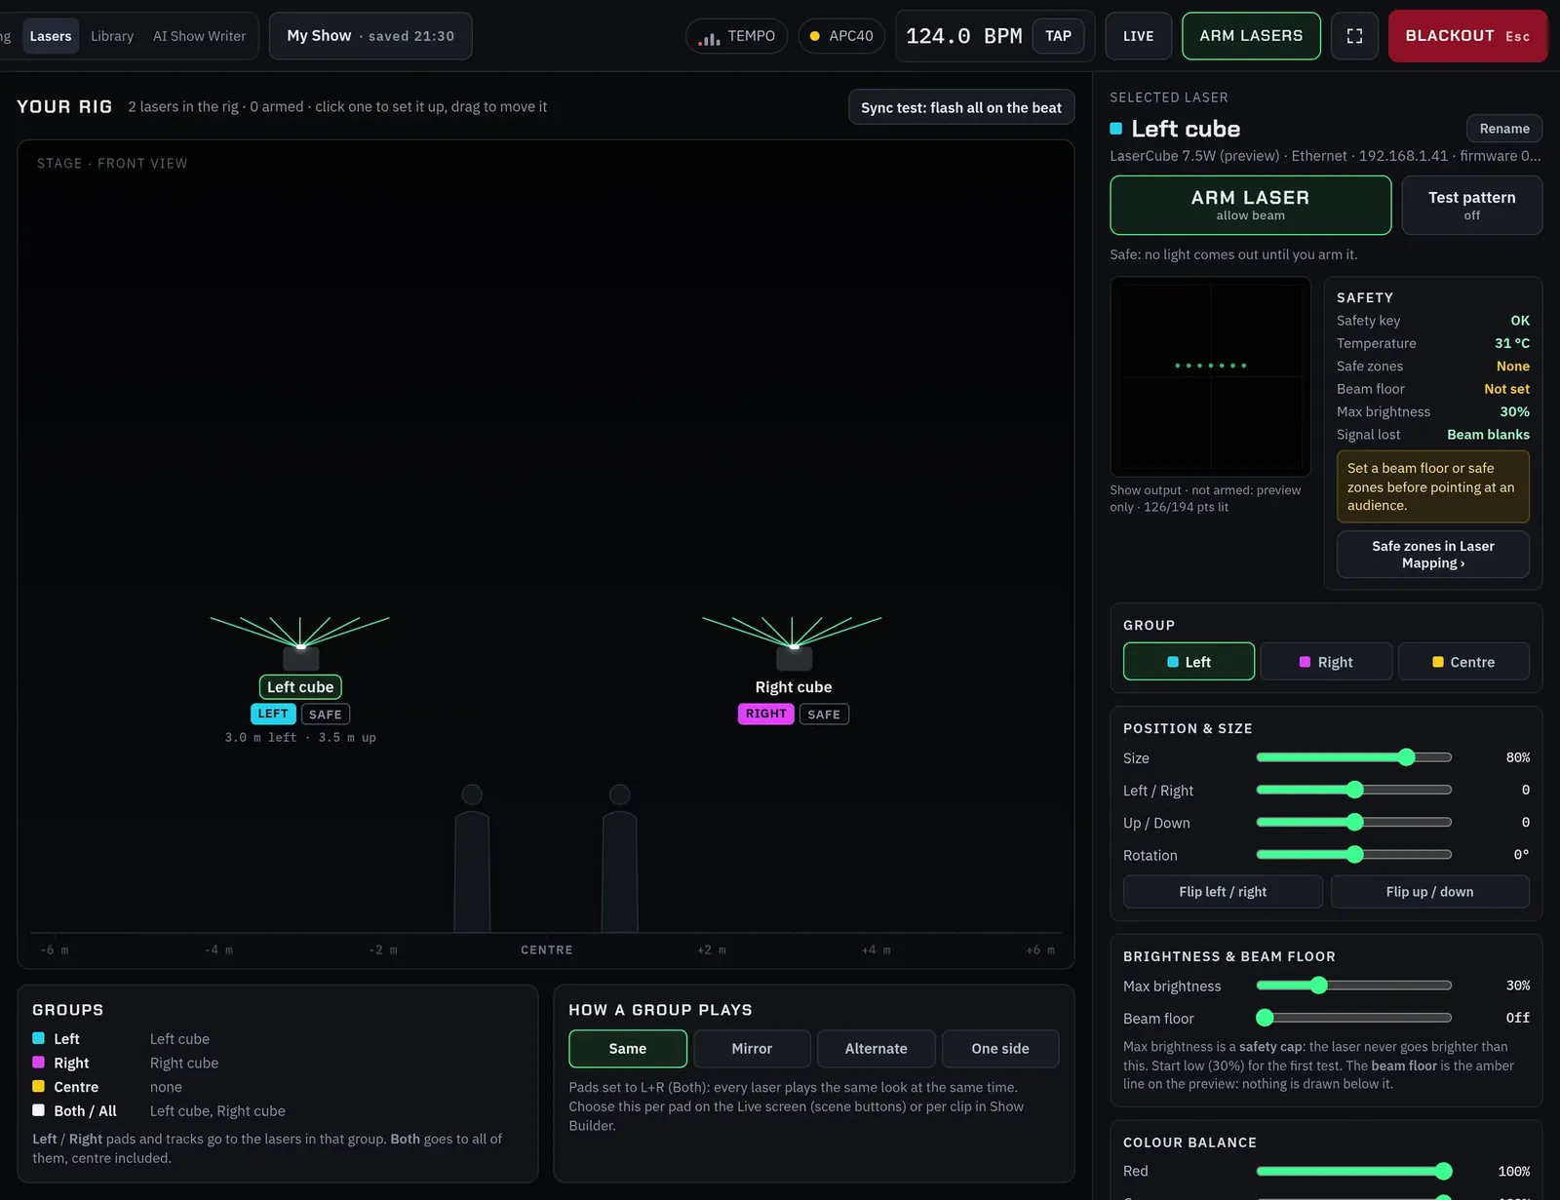Select the Right cube laser fixture icon
The width and height of the screenshot is (1560, 1200).
point(794,656)
